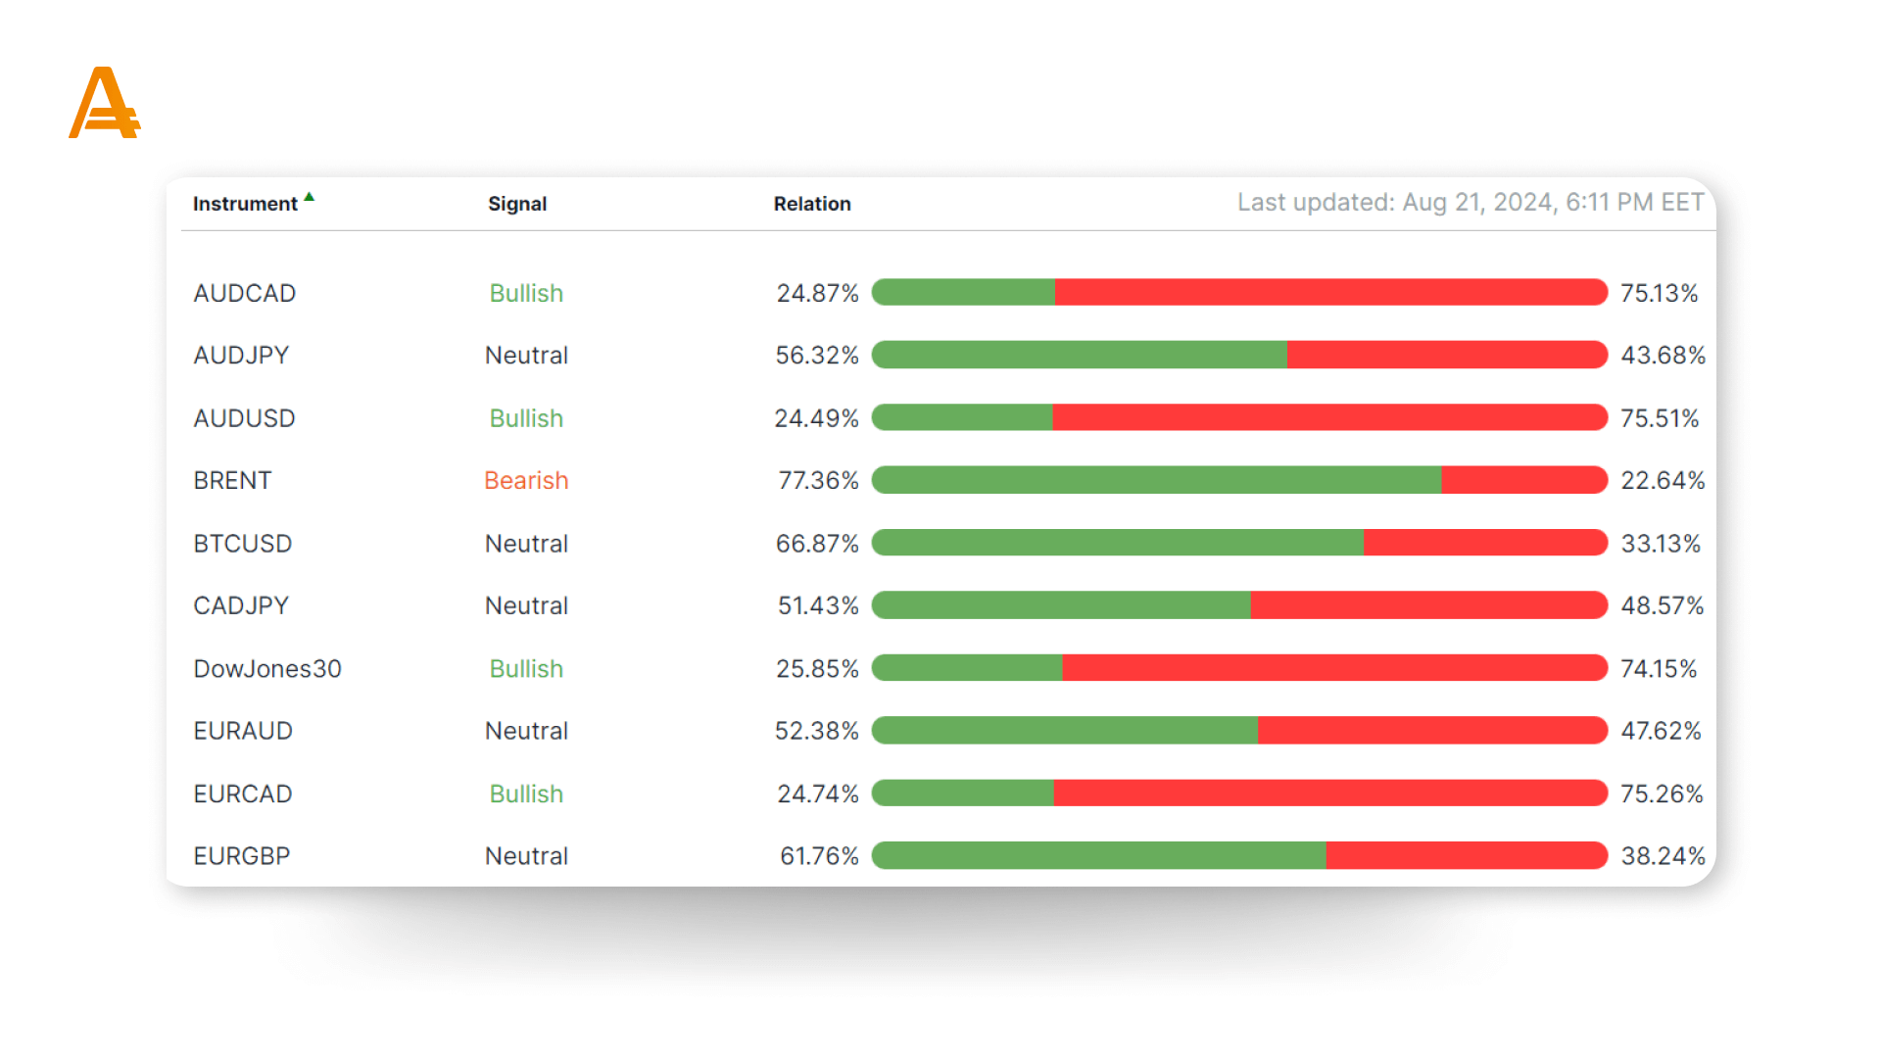Sort by the Relation column header
This screenshot has height=1058, width=1881.
[x=812, y=204]
